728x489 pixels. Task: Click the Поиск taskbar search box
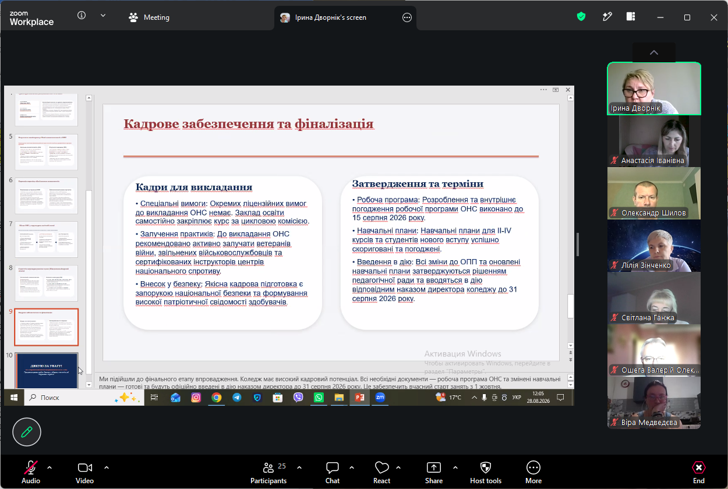click(x=85, y=397)
